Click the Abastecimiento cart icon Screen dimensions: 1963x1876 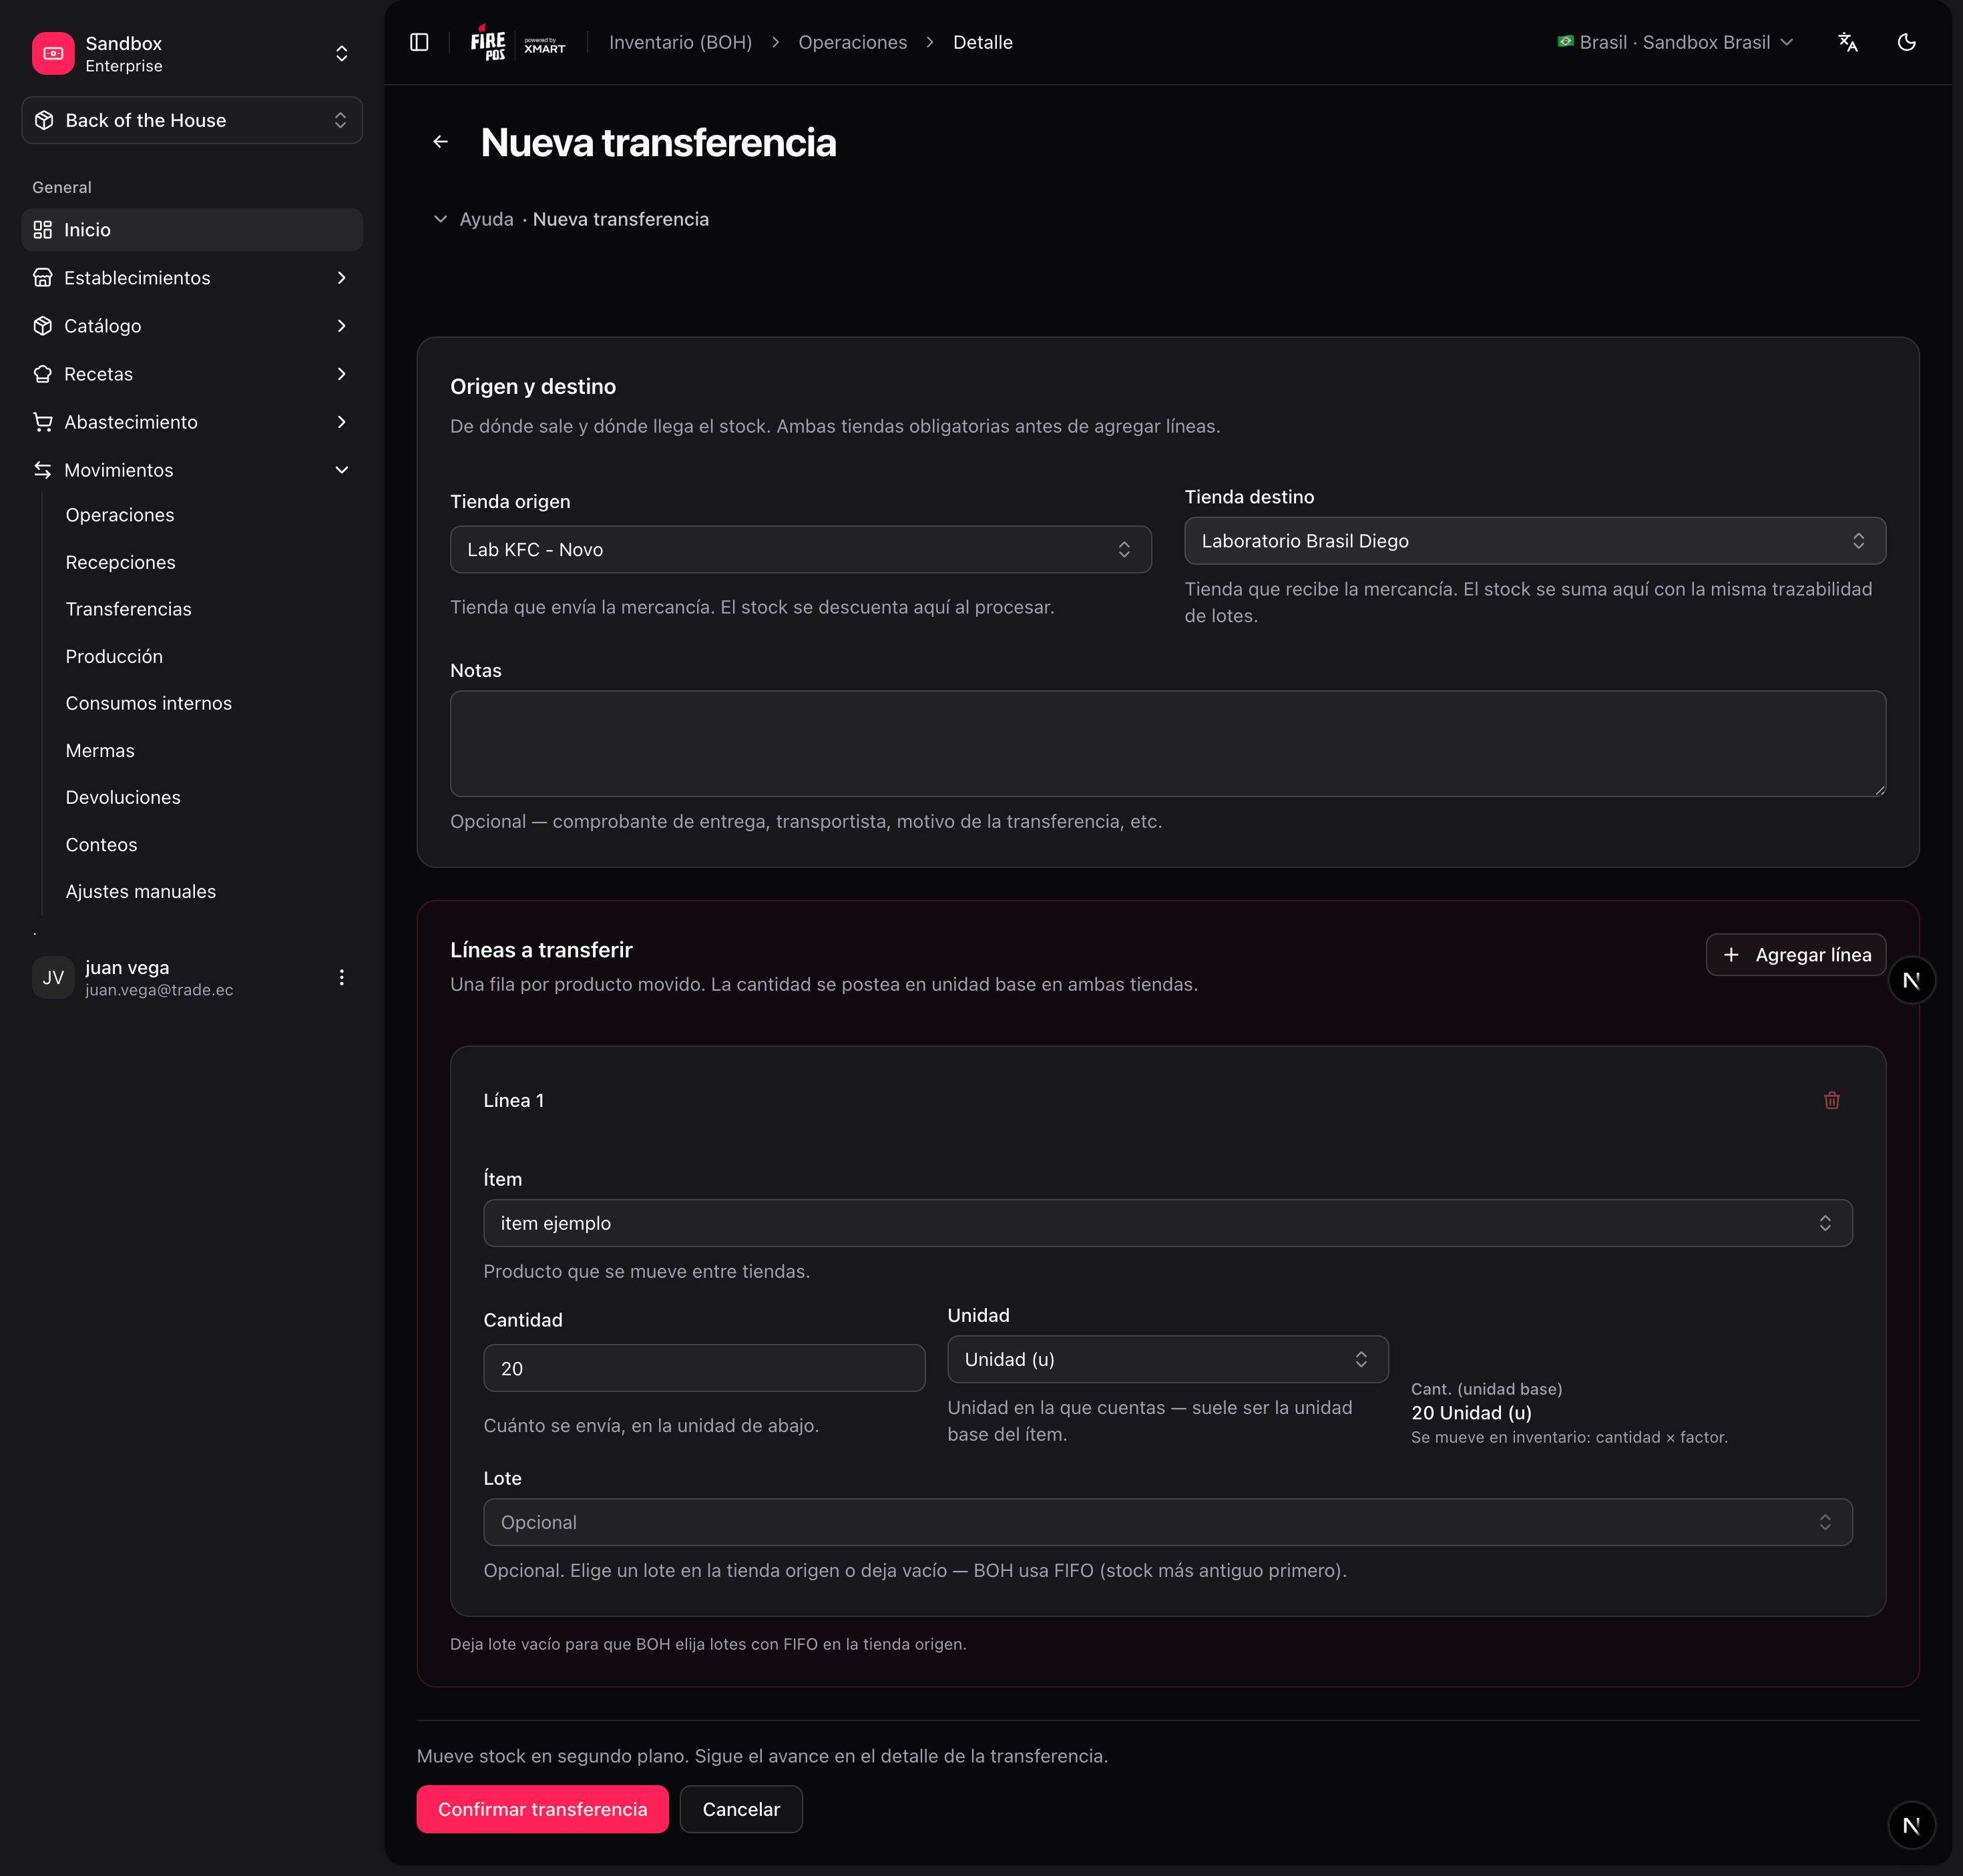pyautogui.click(x=42, y=422)
